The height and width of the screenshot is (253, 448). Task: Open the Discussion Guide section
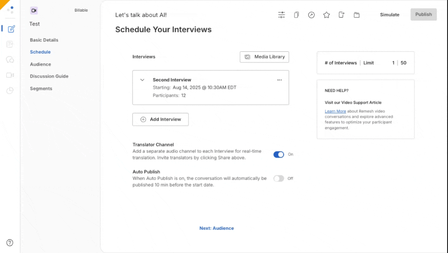[x=49, y=76]
